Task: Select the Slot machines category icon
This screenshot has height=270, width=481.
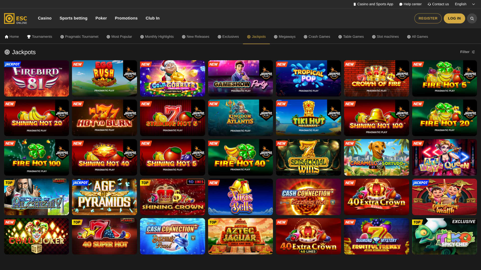Action: 374,36
